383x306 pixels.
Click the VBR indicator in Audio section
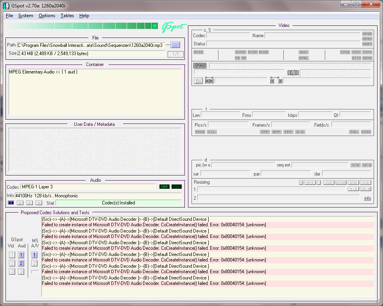click(177, 187)
